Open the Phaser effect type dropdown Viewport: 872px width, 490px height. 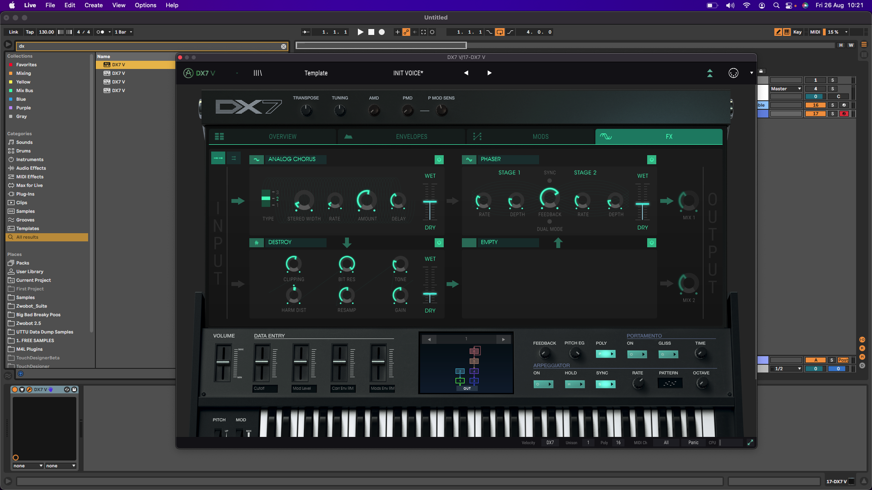click(x=500, y=159)
